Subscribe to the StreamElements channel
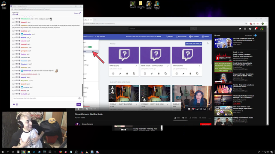Screen dimensions: 275x154 pyautogui.click(x=205, y=124)
